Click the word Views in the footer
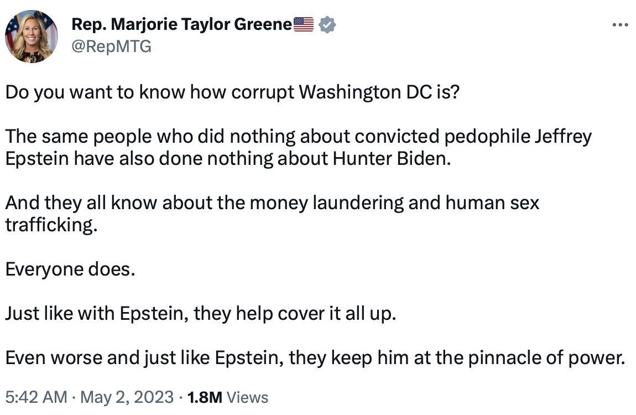 click(247, 397)
